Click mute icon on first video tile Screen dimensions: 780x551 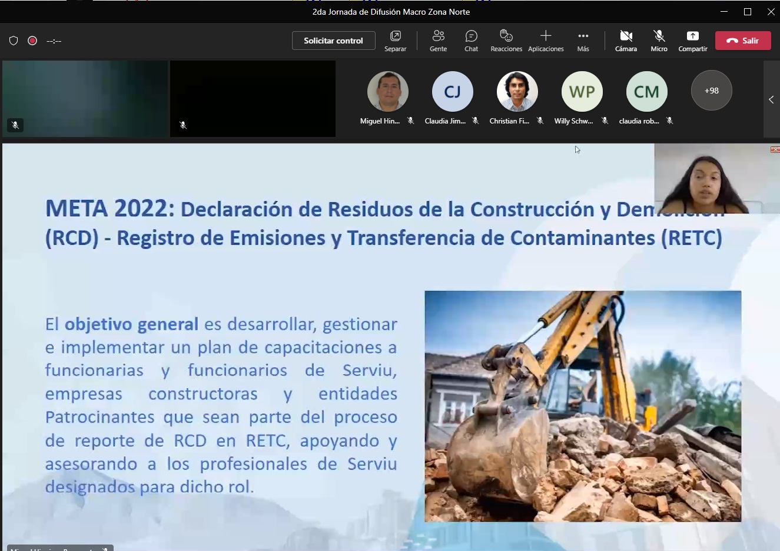coord(15,125)
